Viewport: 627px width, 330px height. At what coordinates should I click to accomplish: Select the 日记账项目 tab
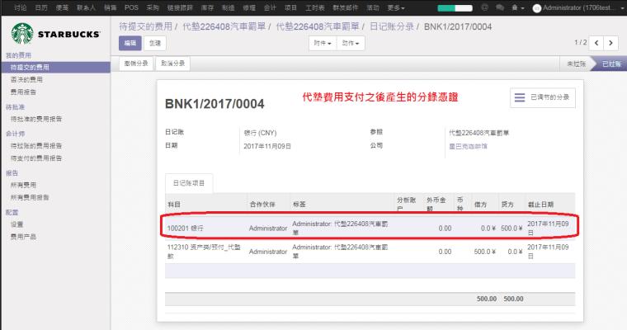[x=189, y=183]
